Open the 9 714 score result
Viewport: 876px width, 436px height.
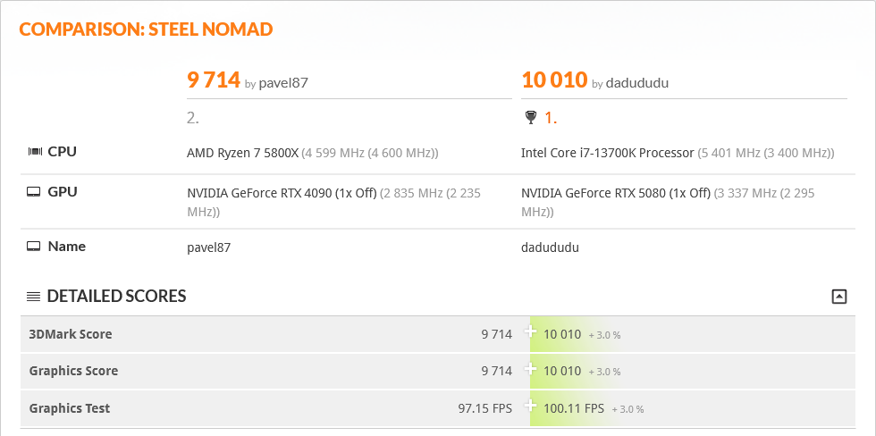click(214, 80)
